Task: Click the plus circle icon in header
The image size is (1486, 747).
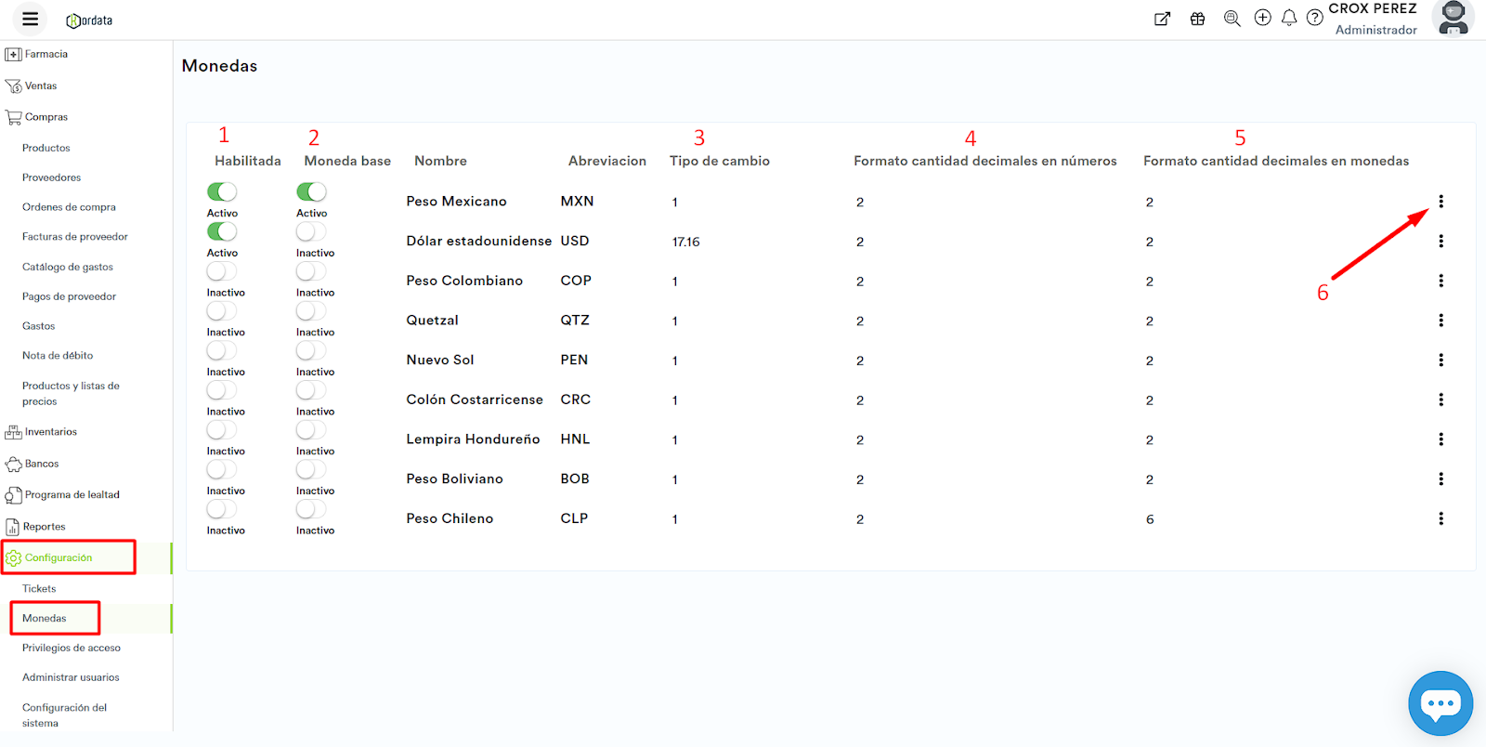Action: click(1262, 18)
